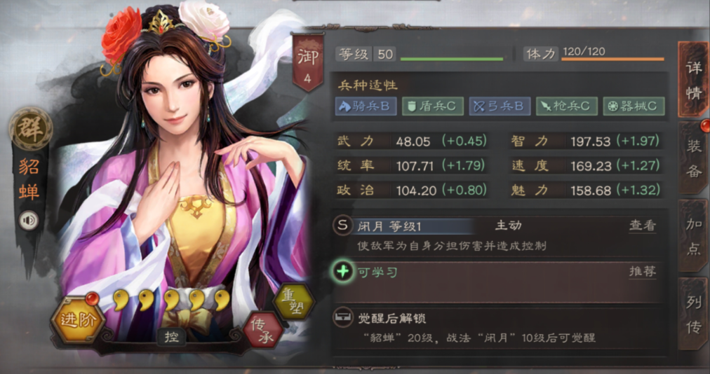The height and width of the screenshot is (374, 710).
Task: Tap the green plus learn-skill icon
Action: 343,271
